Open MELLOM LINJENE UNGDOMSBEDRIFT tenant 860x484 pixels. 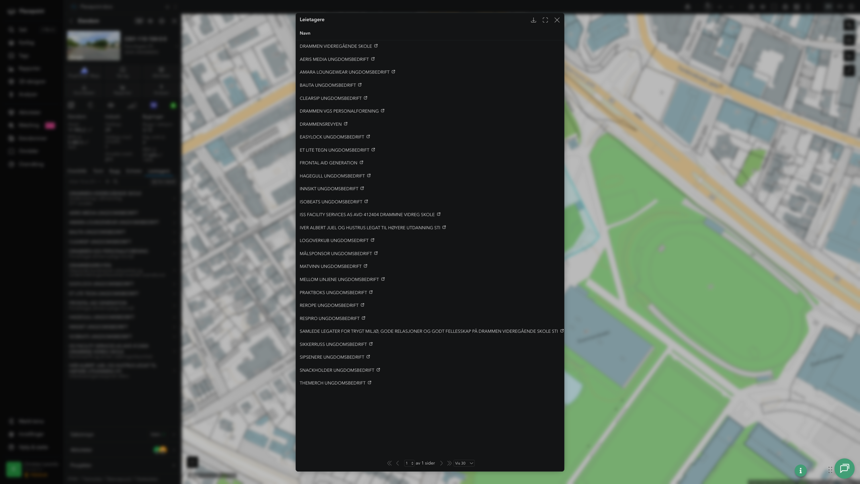point(339,279)
